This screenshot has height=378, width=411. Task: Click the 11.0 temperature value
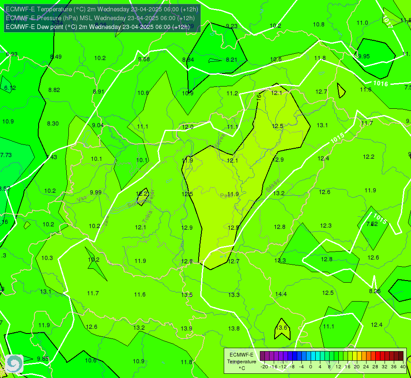(x=362, y=23)
